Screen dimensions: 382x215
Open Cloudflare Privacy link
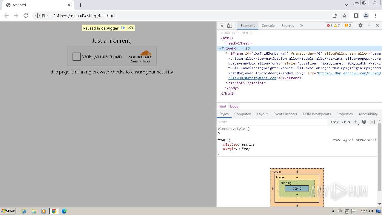point(134,61)
